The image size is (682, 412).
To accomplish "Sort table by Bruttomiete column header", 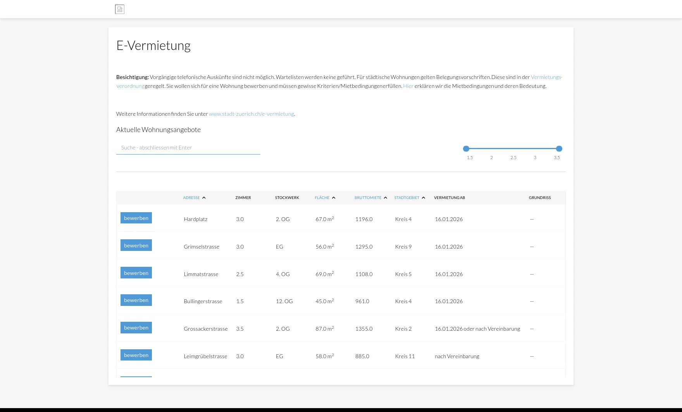I will click(x=367, y=198).
